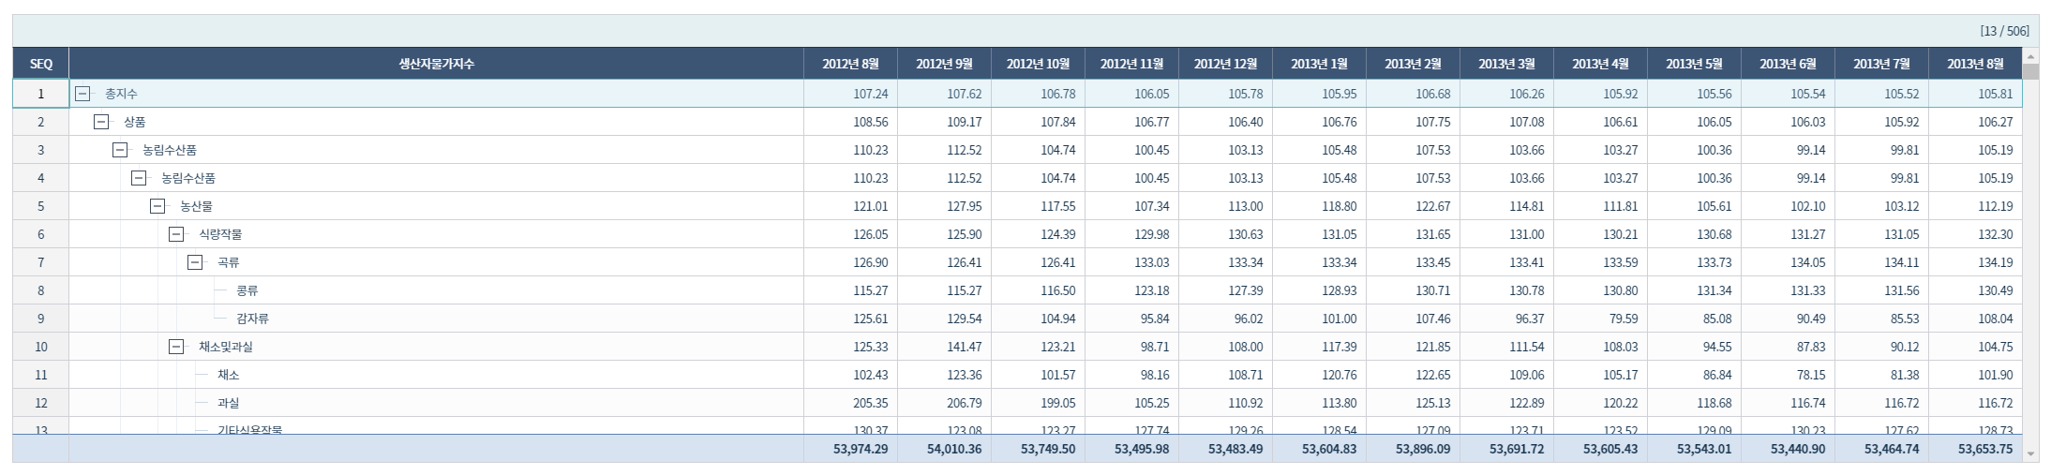The image size is (2051, 475).
Task: Collapse the 농산물 tree node
Action: click(157, 206)
